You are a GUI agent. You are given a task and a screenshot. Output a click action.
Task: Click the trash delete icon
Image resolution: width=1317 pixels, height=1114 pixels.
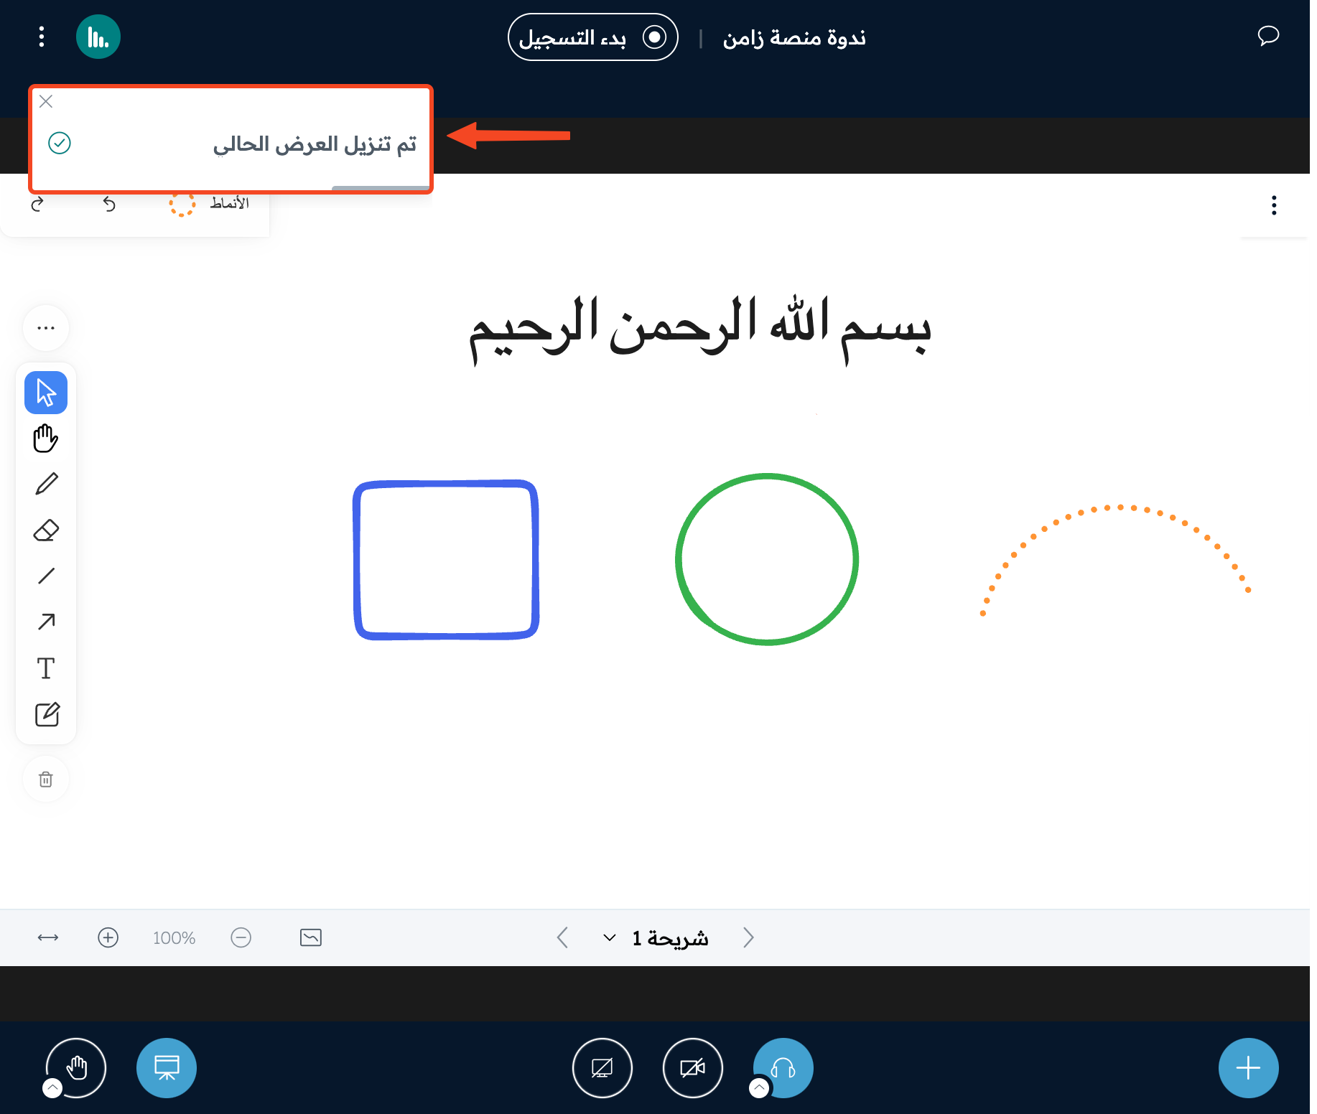[46, 780]
